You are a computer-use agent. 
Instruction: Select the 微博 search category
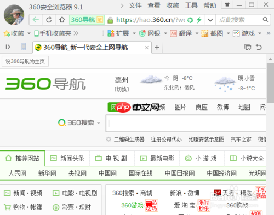[222, 107]
